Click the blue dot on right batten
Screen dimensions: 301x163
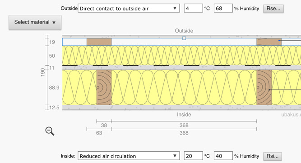[x=279, y=41]
